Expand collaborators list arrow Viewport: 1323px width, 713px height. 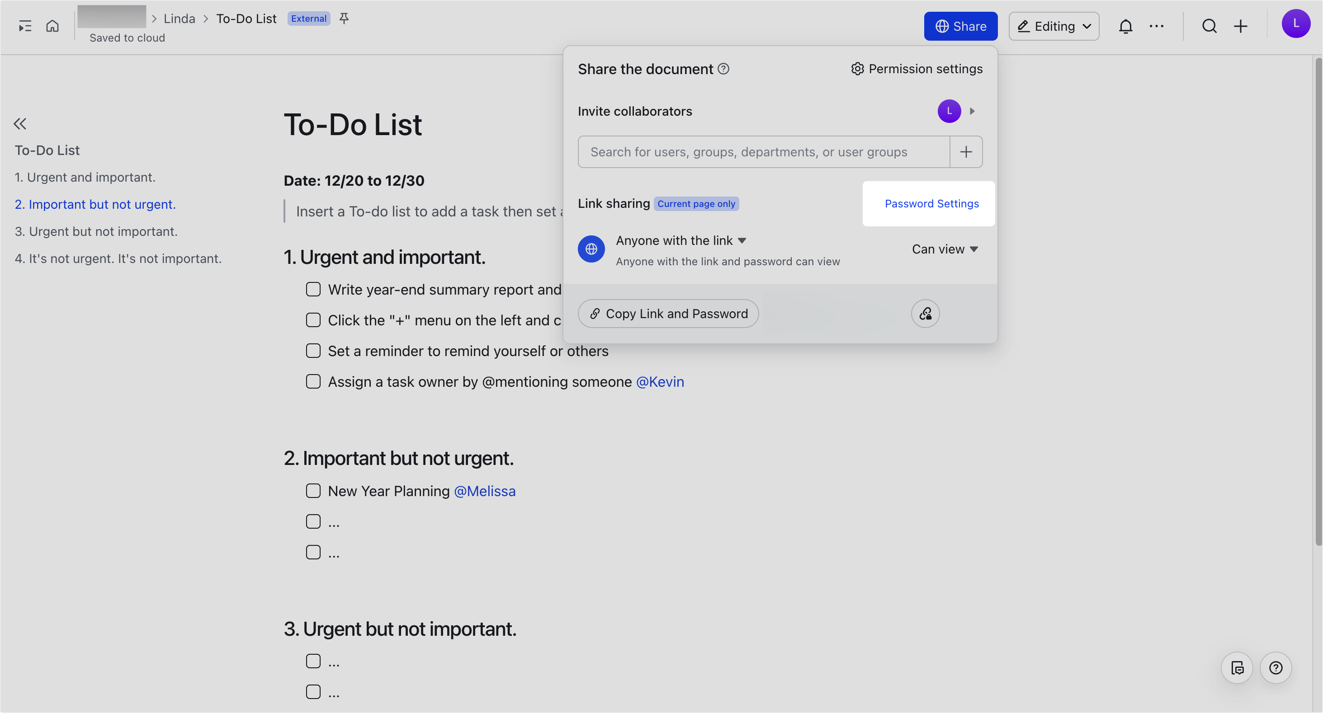(972, 111)
